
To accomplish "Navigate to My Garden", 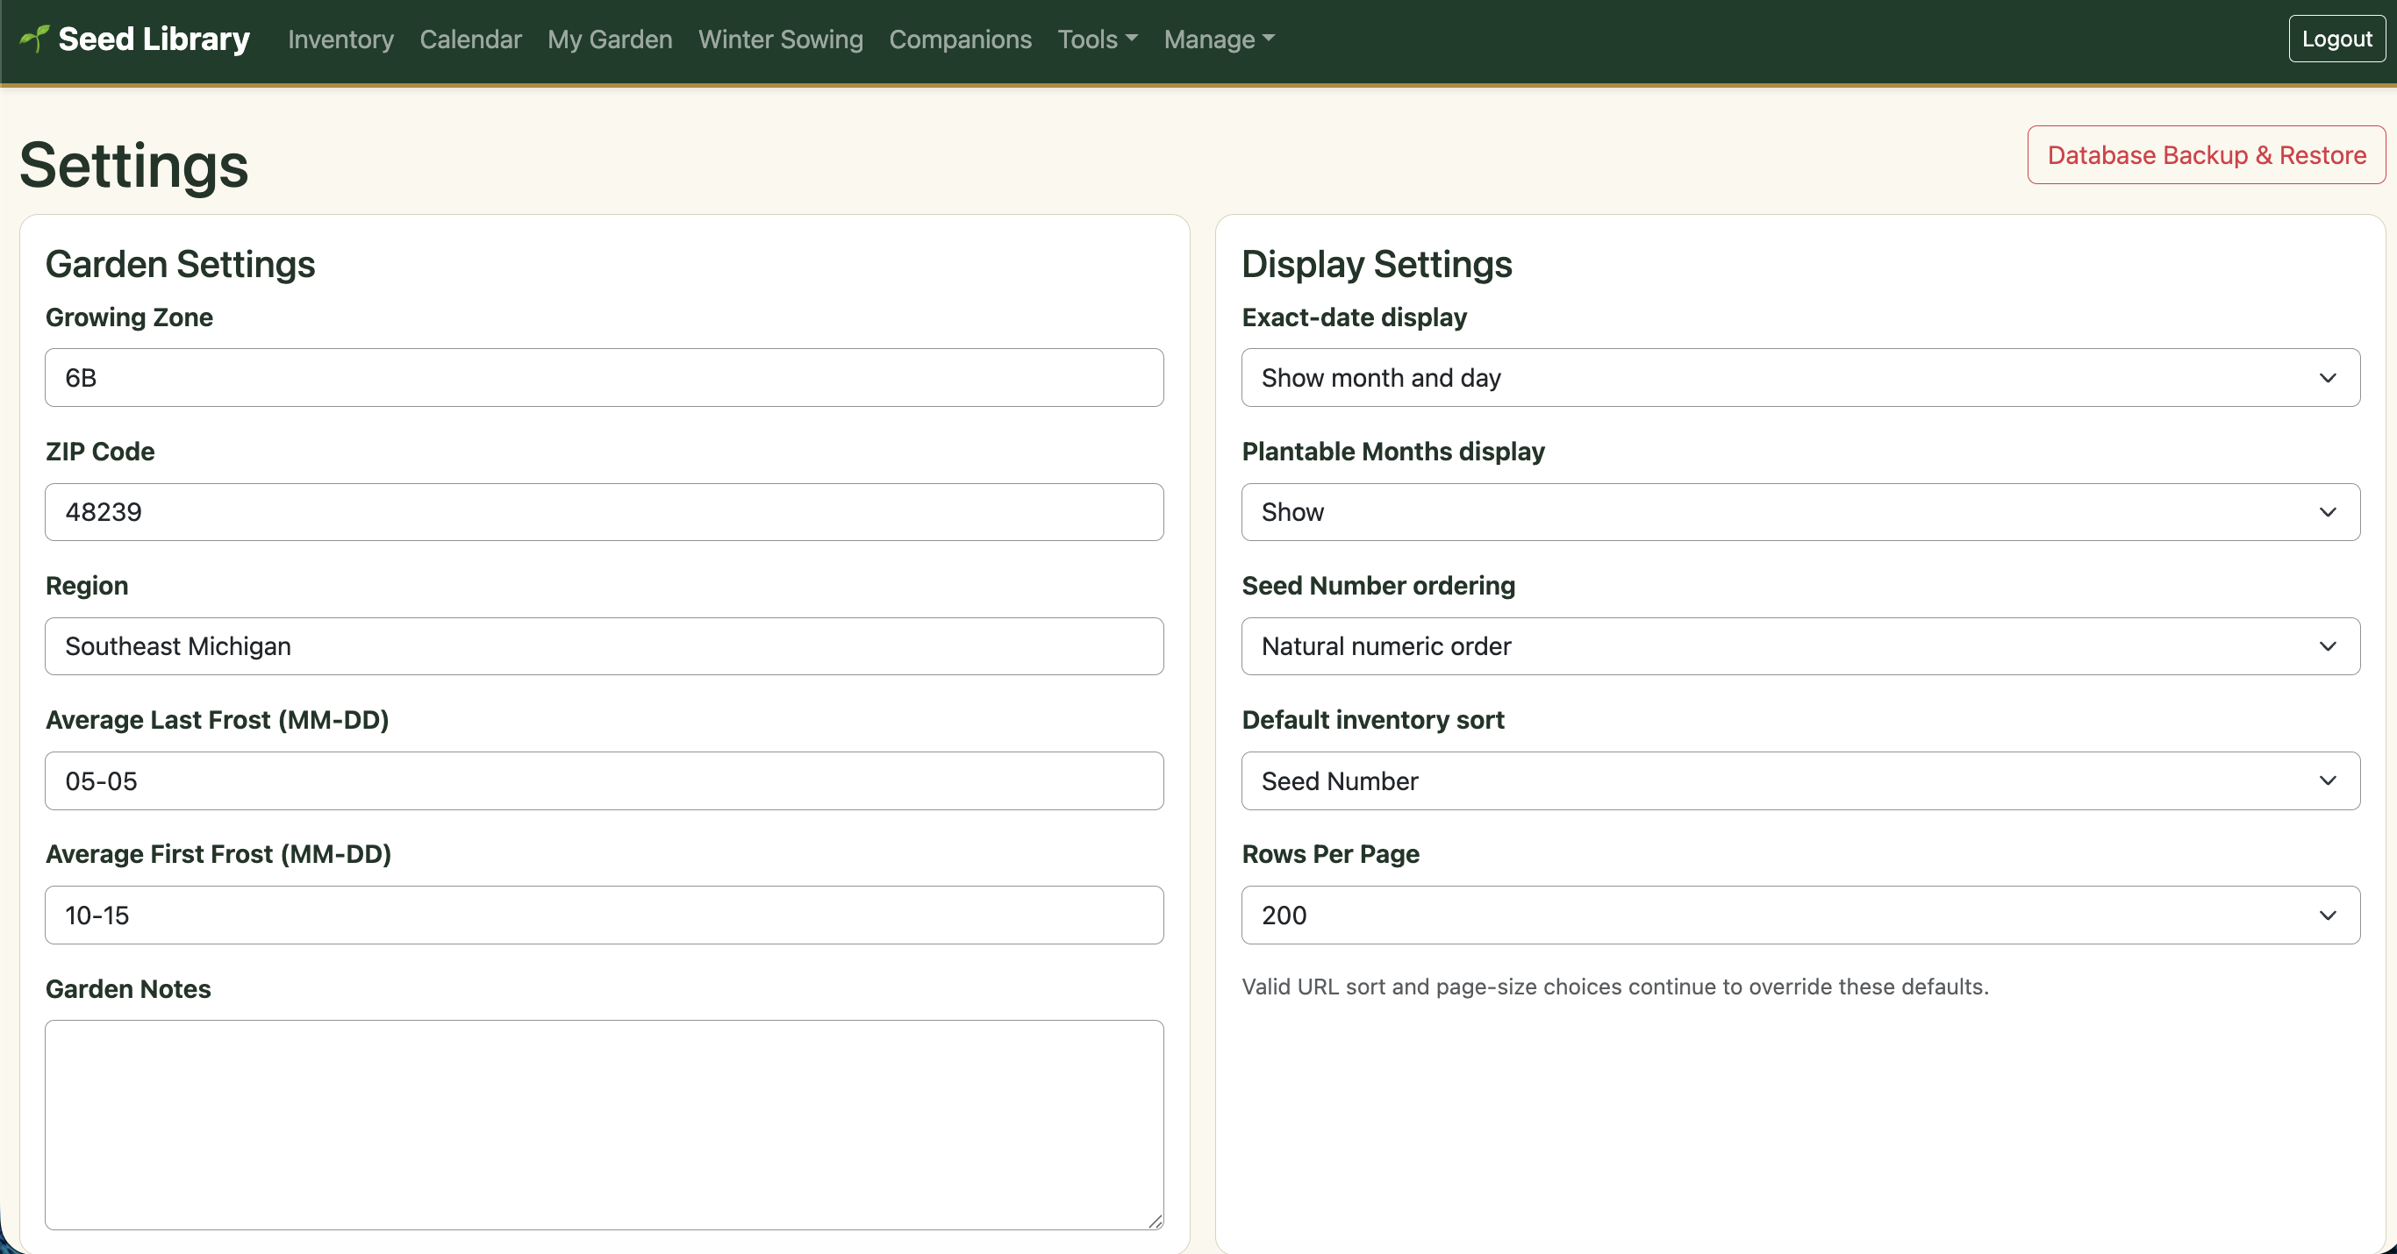I will pos(610,39).
